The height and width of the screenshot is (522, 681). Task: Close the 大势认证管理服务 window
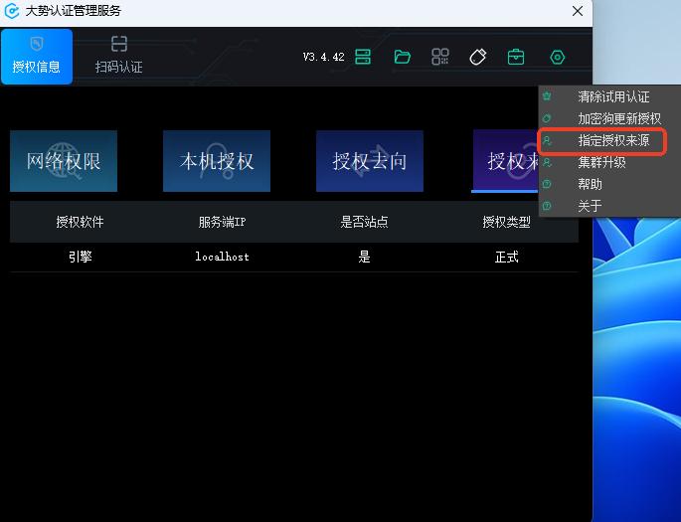578,11
